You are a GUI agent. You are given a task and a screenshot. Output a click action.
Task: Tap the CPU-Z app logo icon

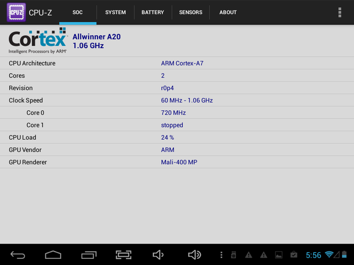tap(16, 12)
